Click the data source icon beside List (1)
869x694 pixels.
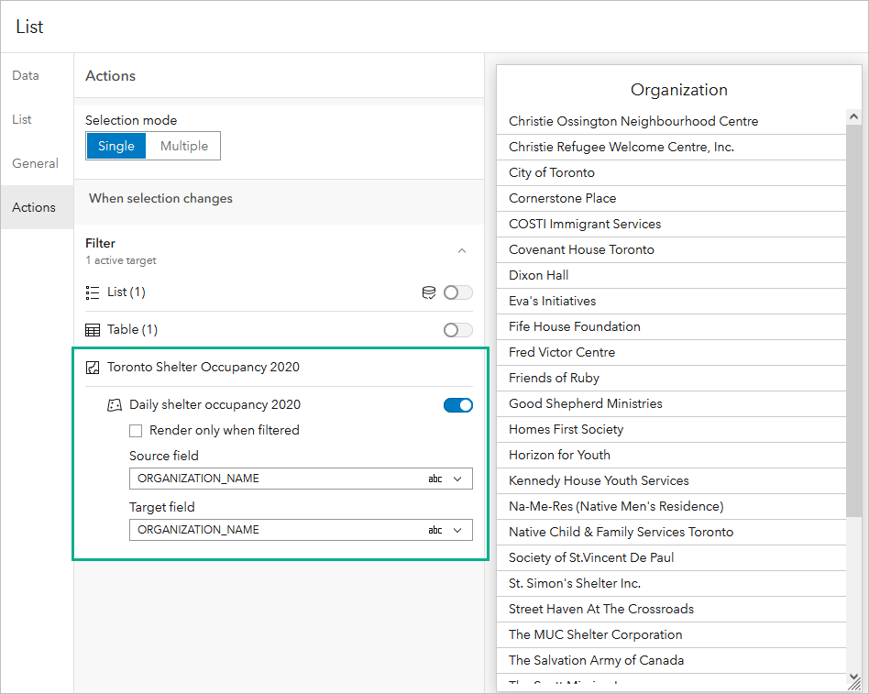point(428,292)
